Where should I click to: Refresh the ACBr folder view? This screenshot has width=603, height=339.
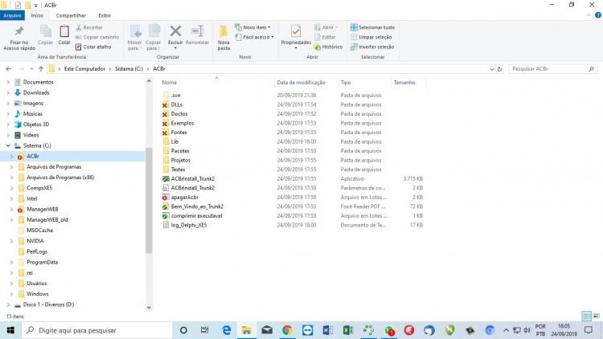[499, 69]
